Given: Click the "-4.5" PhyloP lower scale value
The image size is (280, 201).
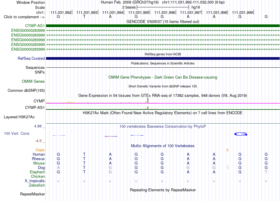Looking at the screenshot, I should [38, 141].
